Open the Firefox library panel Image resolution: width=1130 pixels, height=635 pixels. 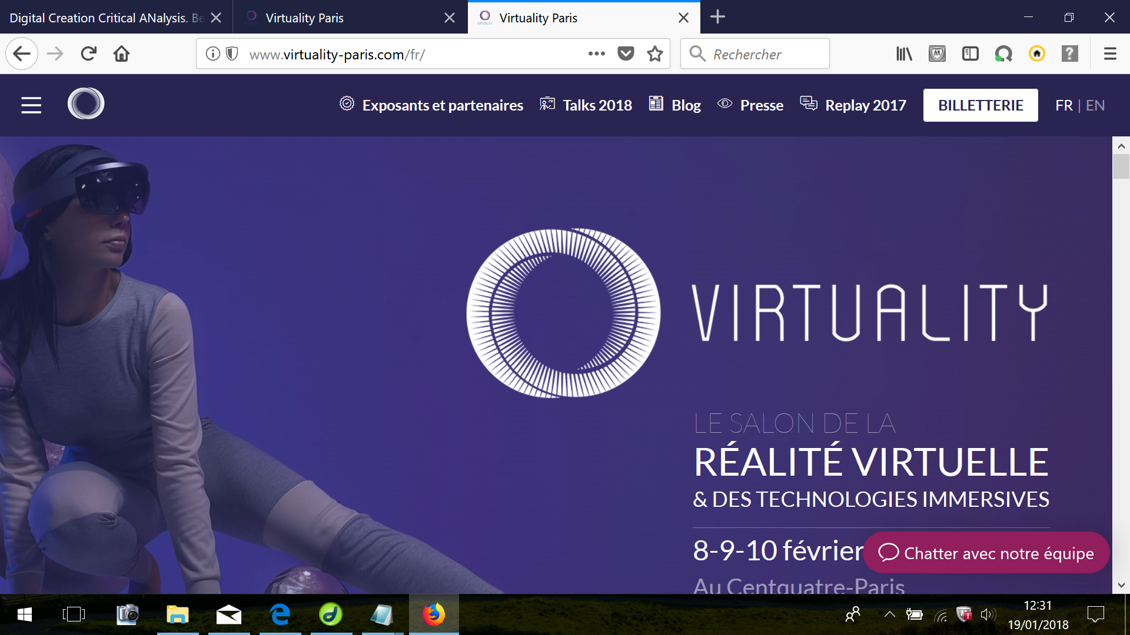[x=904, y=54]
